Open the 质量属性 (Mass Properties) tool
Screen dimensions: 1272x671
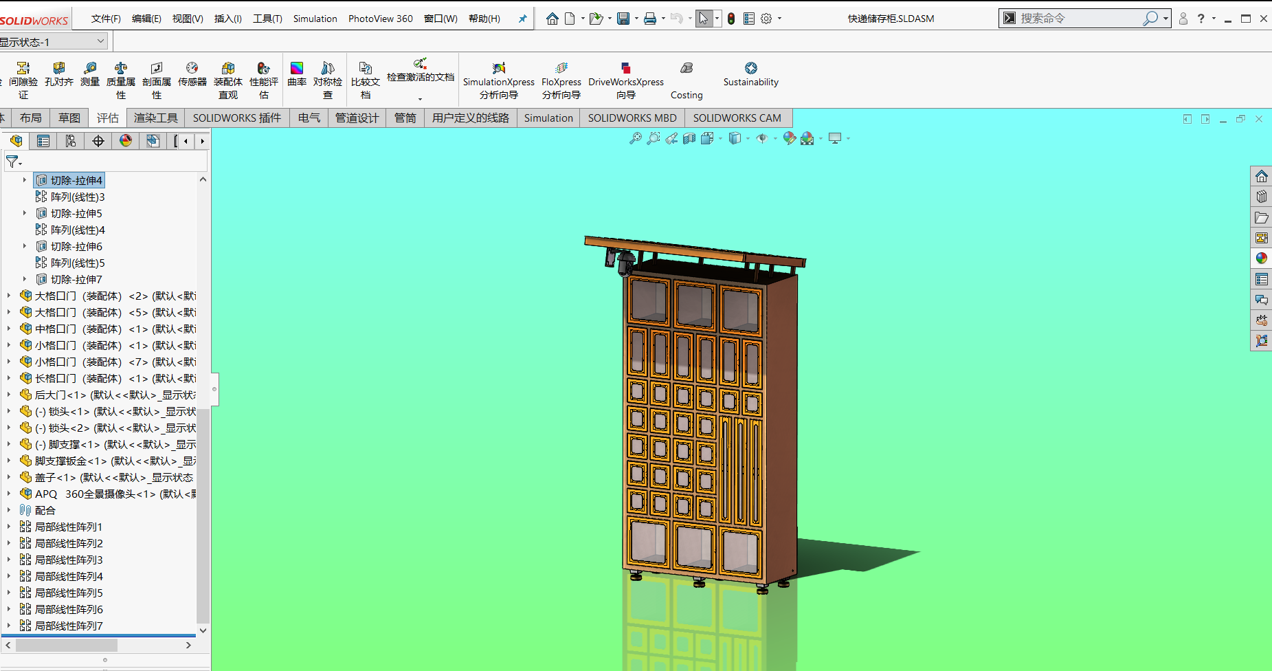pos(121,77)
